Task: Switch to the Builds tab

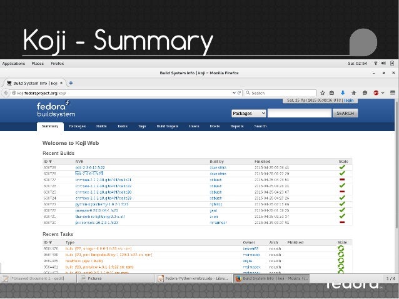Action: point(101,126)
